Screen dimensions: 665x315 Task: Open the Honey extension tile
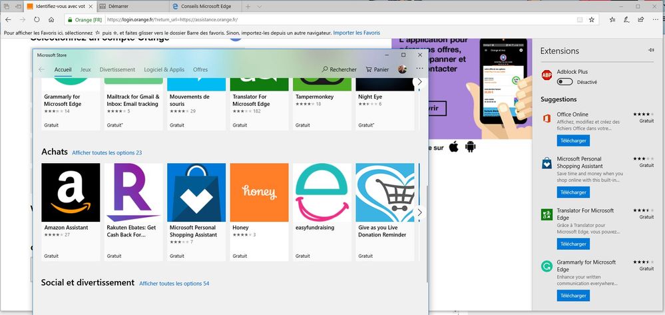click(259, 192)
